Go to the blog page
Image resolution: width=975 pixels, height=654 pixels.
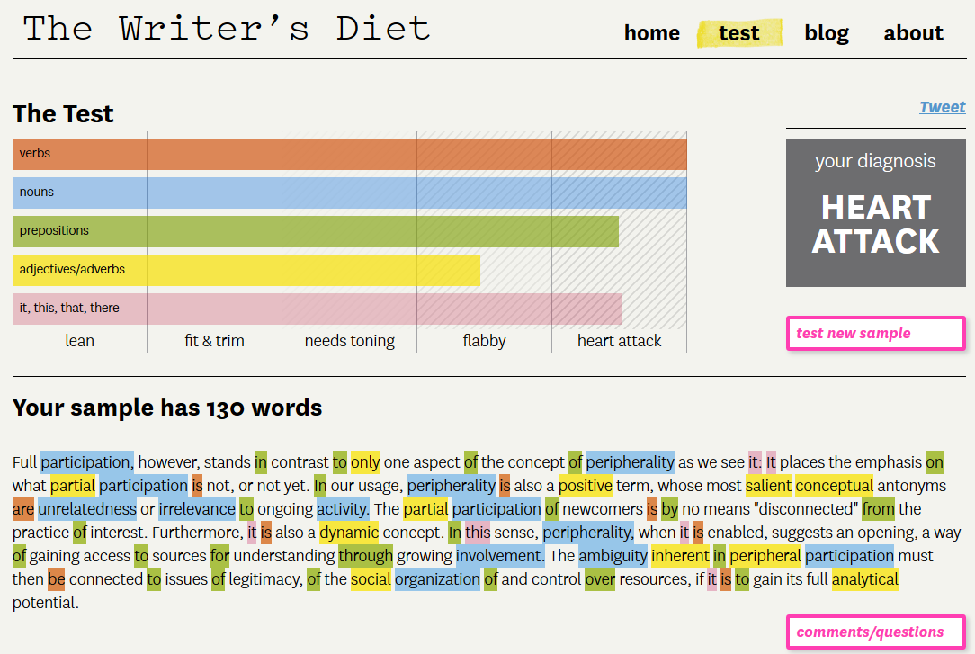click(827, 33)
